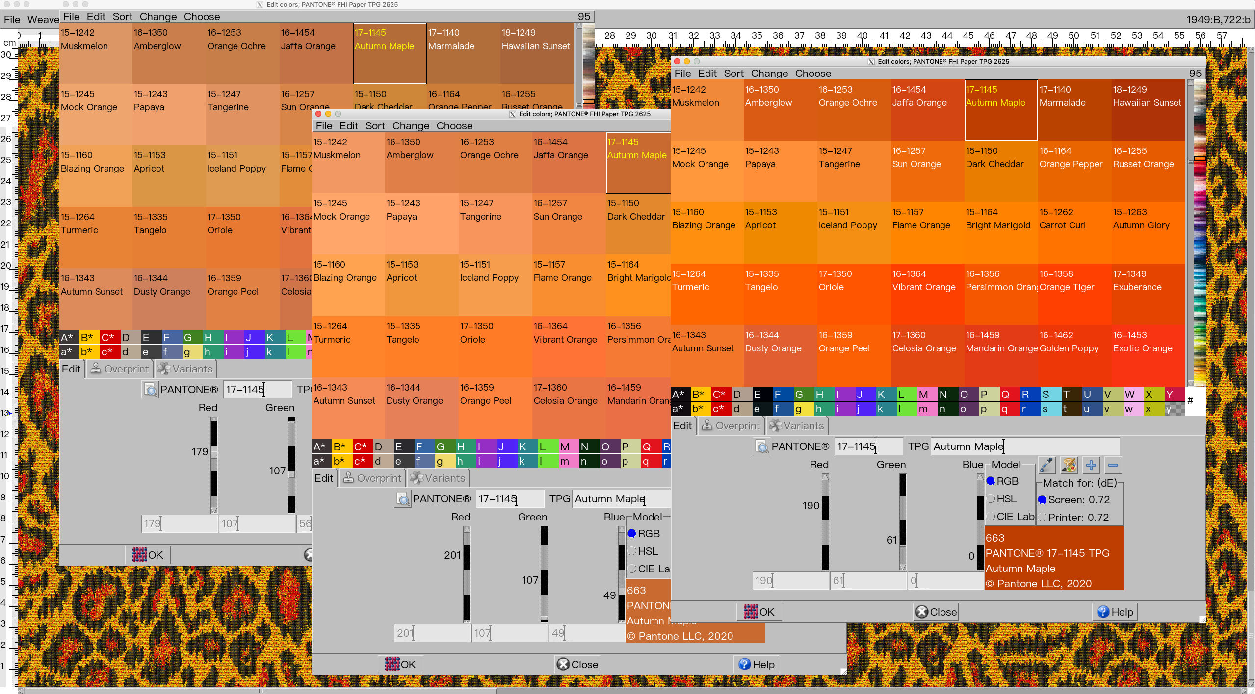Open File menu in middle window
Screen dimensions: 1255x694
tap(324, 126)
